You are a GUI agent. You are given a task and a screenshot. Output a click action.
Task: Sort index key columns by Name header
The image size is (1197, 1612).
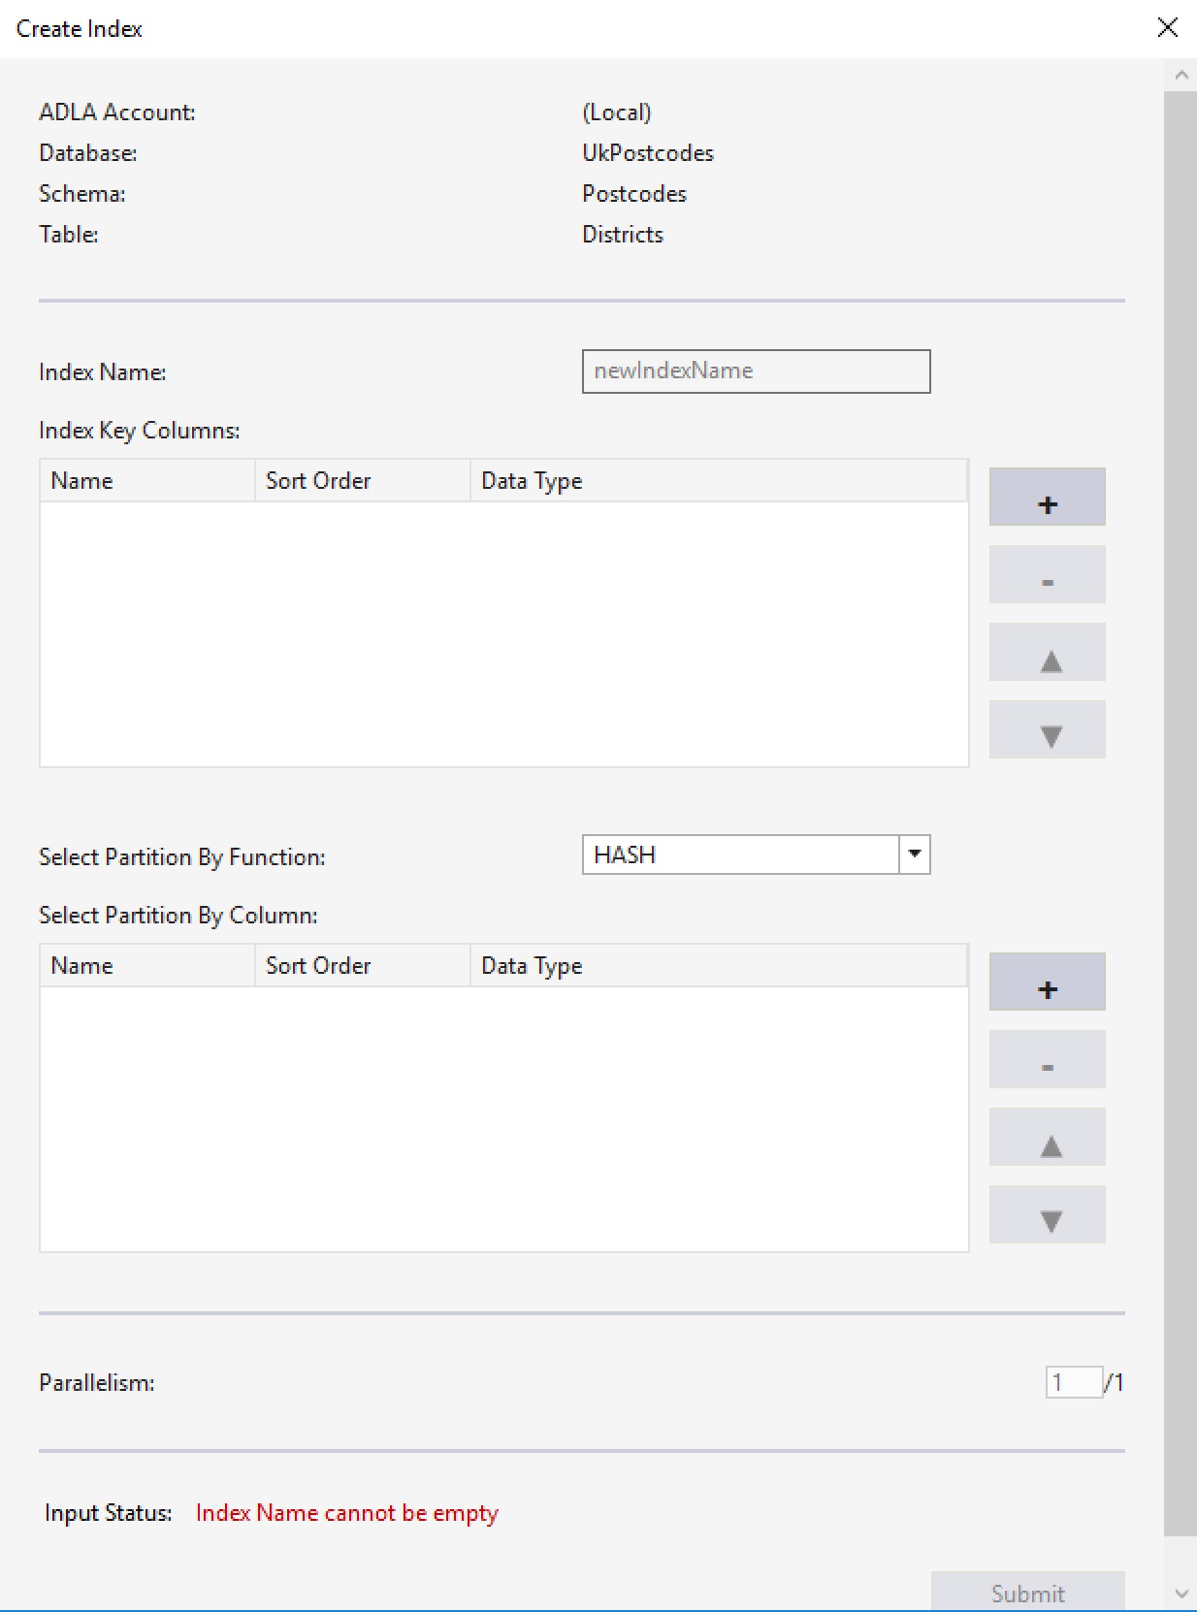click(x=146, y=481)
